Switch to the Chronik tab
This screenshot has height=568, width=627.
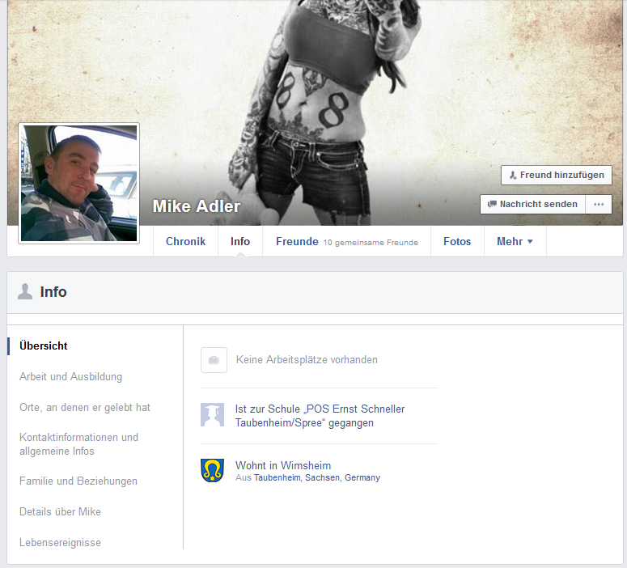pos(185,241)
